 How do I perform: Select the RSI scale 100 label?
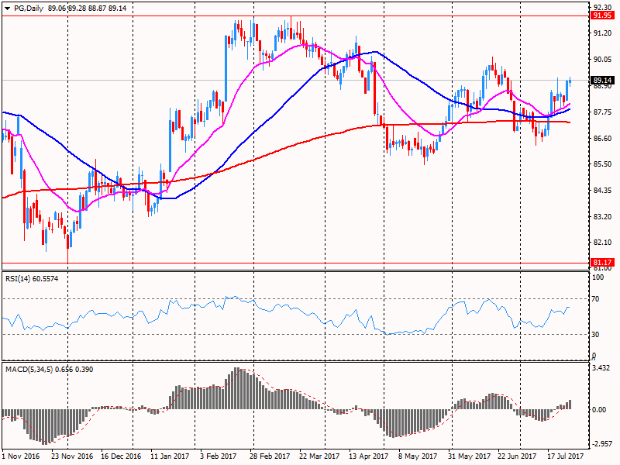[x=598, y=277]
